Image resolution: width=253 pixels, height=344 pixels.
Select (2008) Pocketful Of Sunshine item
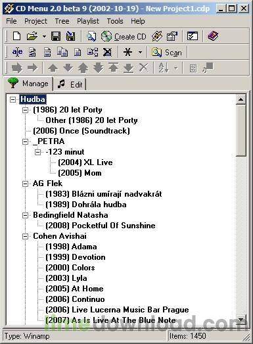pyautogui.click(x=101, y=226)
